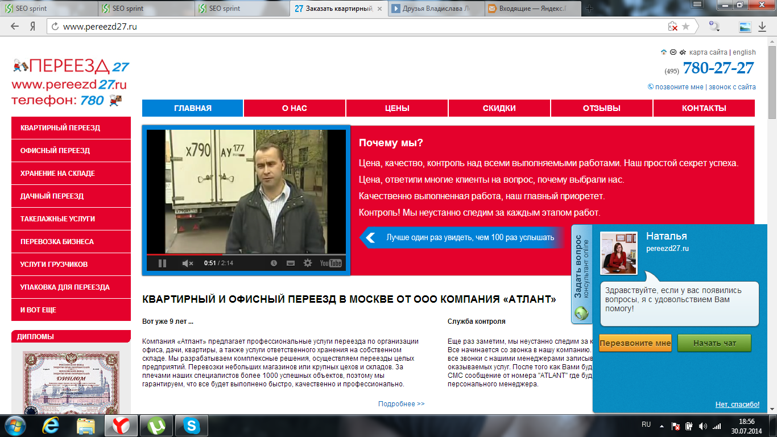Click consultant Наталья's photo
This screenshot has width=777, height=437.
[619, 253]
